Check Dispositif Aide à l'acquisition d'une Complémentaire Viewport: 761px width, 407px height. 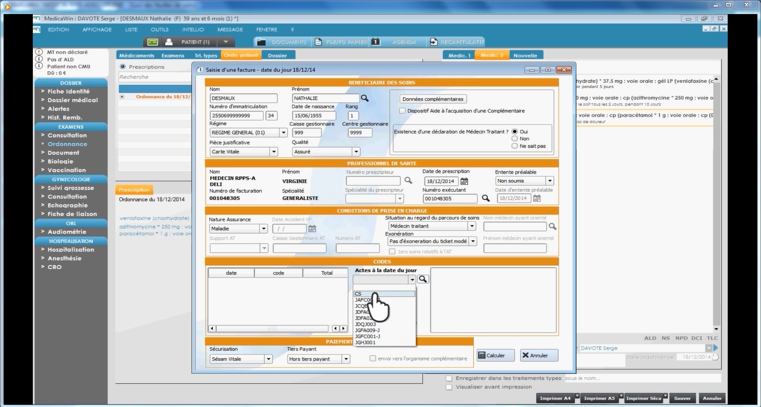[402, 111]
